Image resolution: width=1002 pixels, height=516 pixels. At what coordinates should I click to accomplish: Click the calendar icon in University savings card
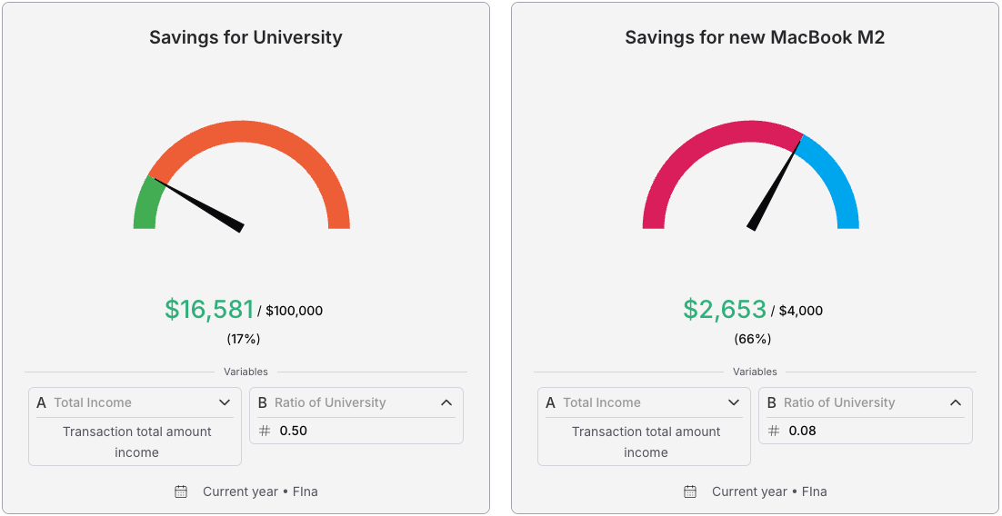181,491
